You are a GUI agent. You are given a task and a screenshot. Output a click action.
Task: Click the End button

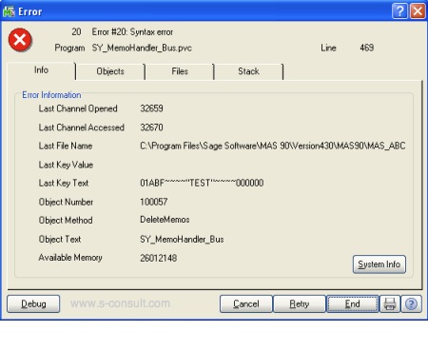point(353,303)
